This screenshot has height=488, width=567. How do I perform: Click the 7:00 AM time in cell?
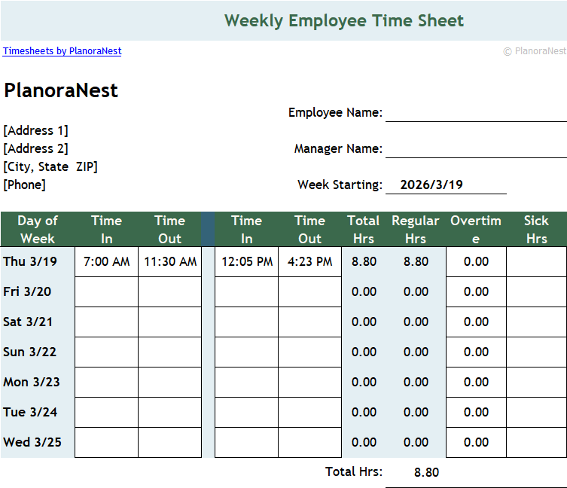pyautogui.click(x=107, y=261)
